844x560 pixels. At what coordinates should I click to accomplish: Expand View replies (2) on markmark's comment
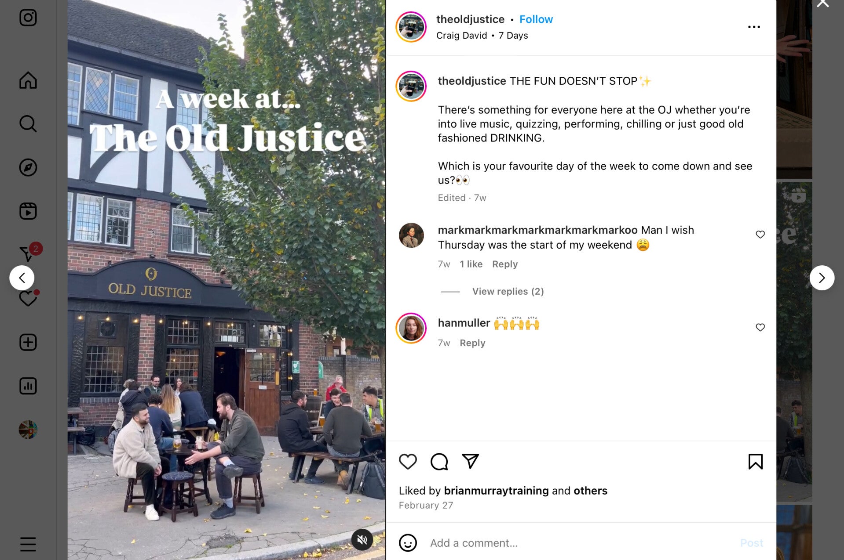[508, 291]
